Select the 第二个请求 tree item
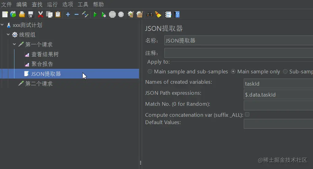Screen dimensions: 313x169 click(39, 84)
